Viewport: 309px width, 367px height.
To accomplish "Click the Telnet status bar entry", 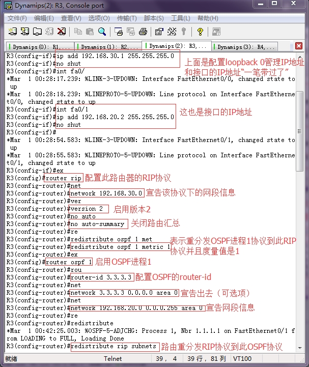I will (x=113, y=358).
